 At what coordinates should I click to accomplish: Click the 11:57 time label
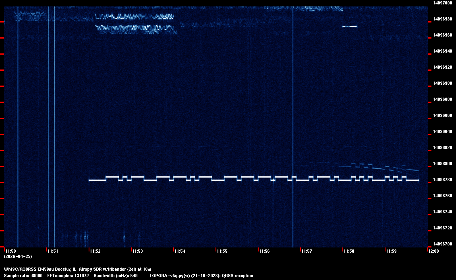(x=307, y=251)
